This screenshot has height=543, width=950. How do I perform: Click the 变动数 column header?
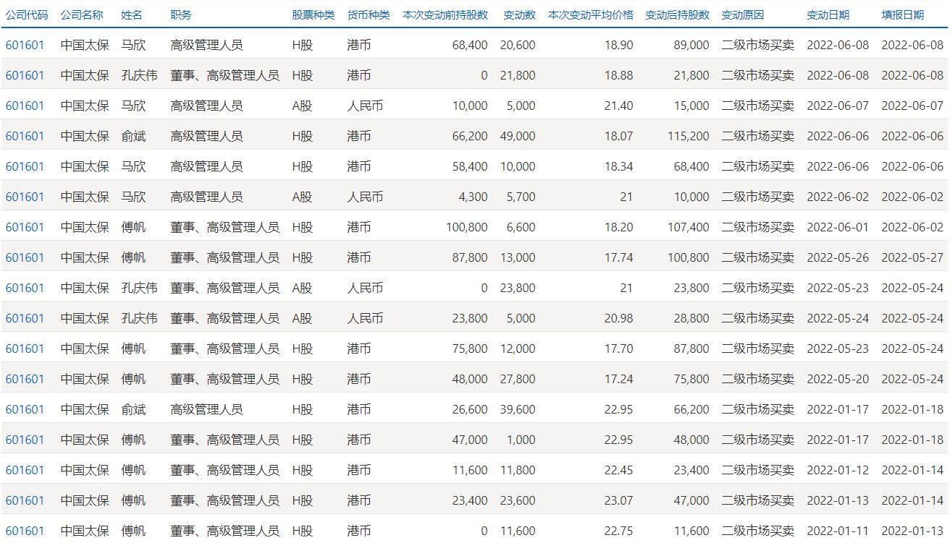[519, 14]
